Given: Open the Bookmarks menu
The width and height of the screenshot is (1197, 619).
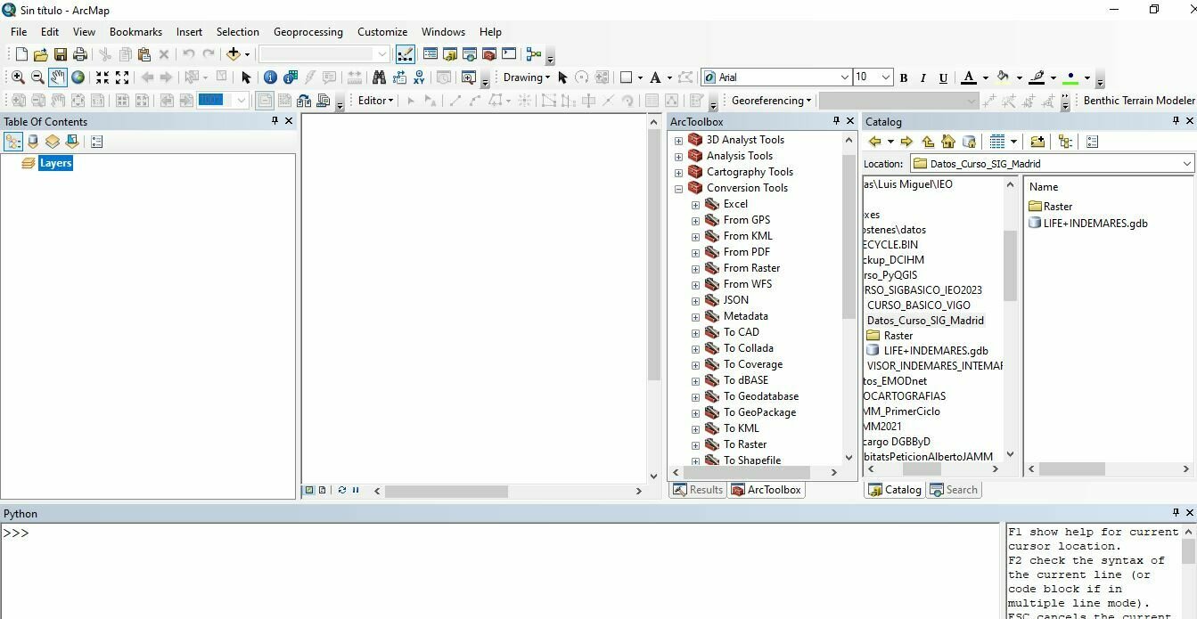Looking at the screenshot, I should coord(135,32).
